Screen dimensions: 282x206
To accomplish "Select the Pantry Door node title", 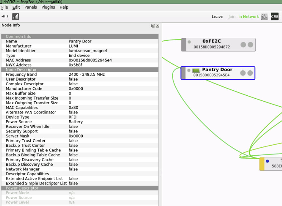I will tap(217, 70).
